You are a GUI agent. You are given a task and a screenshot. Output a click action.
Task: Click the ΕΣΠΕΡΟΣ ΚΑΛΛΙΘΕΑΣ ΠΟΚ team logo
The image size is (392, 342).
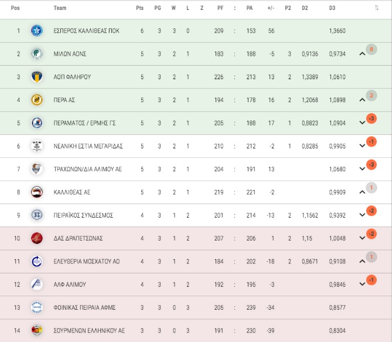click(x=37, y=31)
